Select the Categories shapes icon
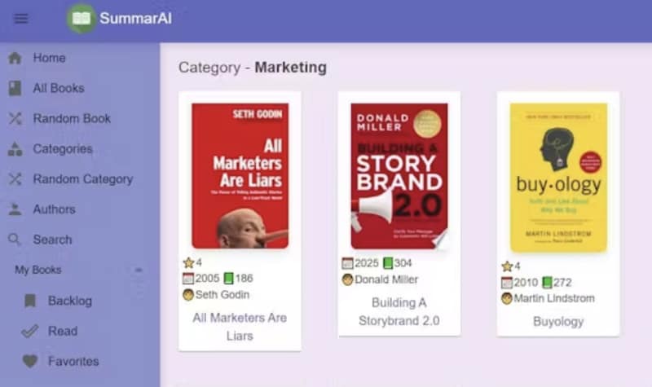The image size is (652, 387). pyautogui.click(x=15, y=149)
